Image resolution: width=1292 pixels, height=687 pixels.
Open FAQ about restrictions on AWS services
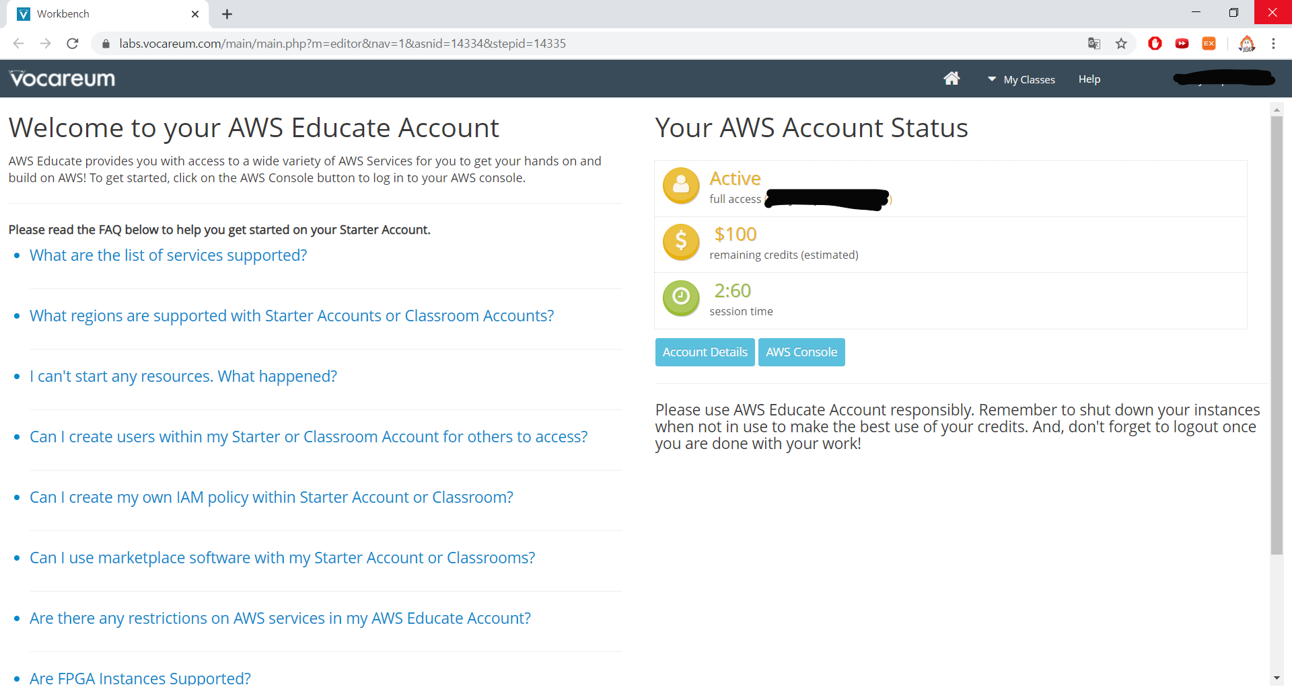[x=280, y=618]
